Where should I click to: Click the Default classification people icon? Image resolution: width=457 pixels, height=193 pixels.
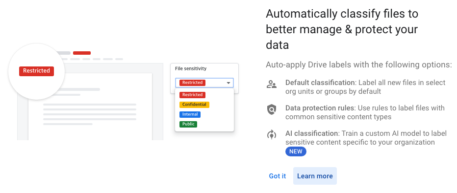point(271,85)
